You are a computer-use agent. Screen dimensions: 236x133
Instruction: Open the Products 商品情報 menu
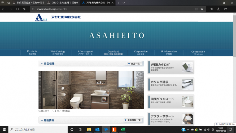32,53
